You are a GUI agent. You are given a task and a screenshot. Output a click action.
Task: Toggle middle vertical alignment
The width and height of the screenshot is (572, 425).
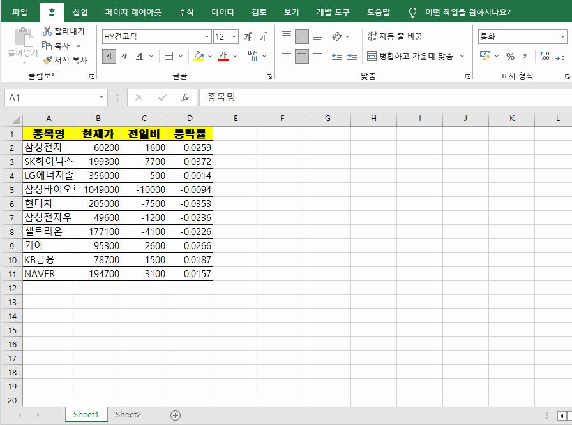[x=302, y=37]
